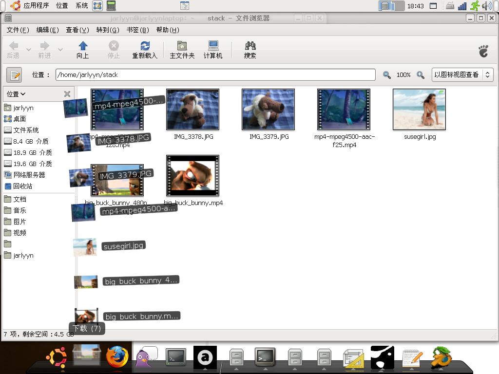Click stack item big buck bunny.m...
This screenshot has width=499, height=374.
142,316
